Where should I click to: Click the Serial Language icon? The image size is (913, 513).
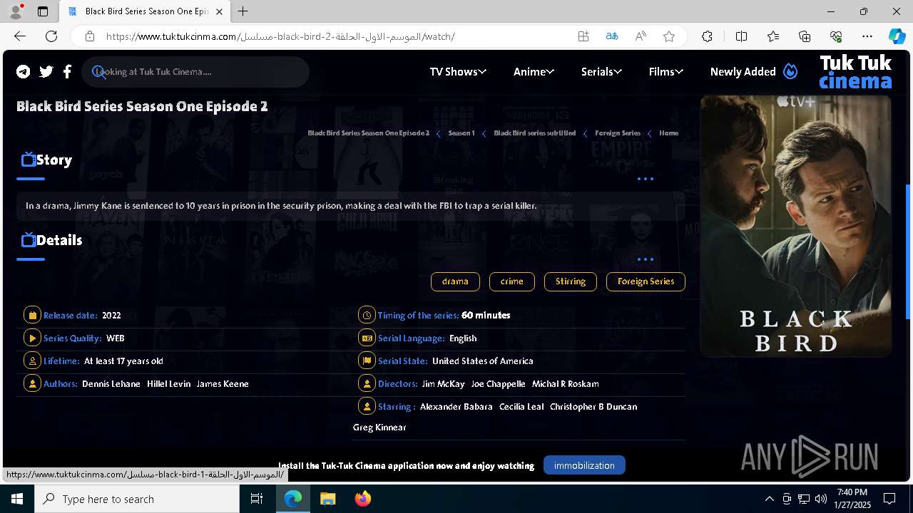pyautogui.click(x=367, y=338)
